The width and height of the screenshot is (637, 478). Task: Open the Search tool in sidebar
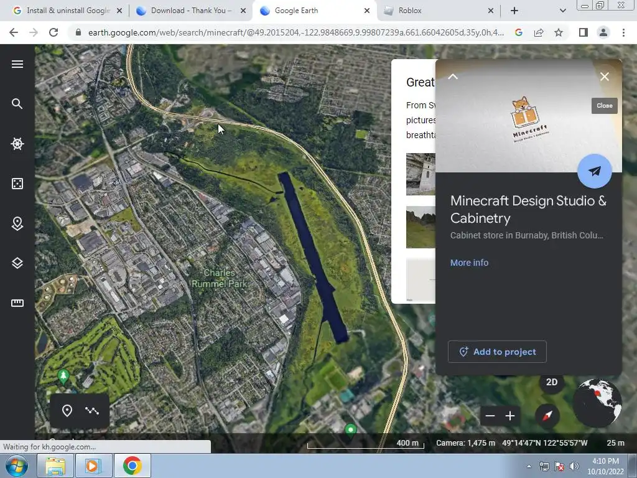(17, 104)
